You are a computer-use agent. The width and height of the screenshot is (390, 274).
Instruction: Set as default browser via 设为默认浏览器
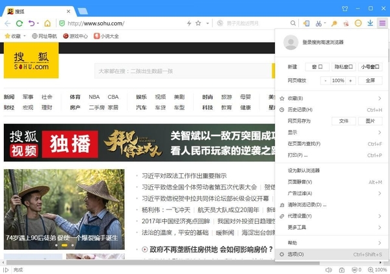tap(307, 171)
